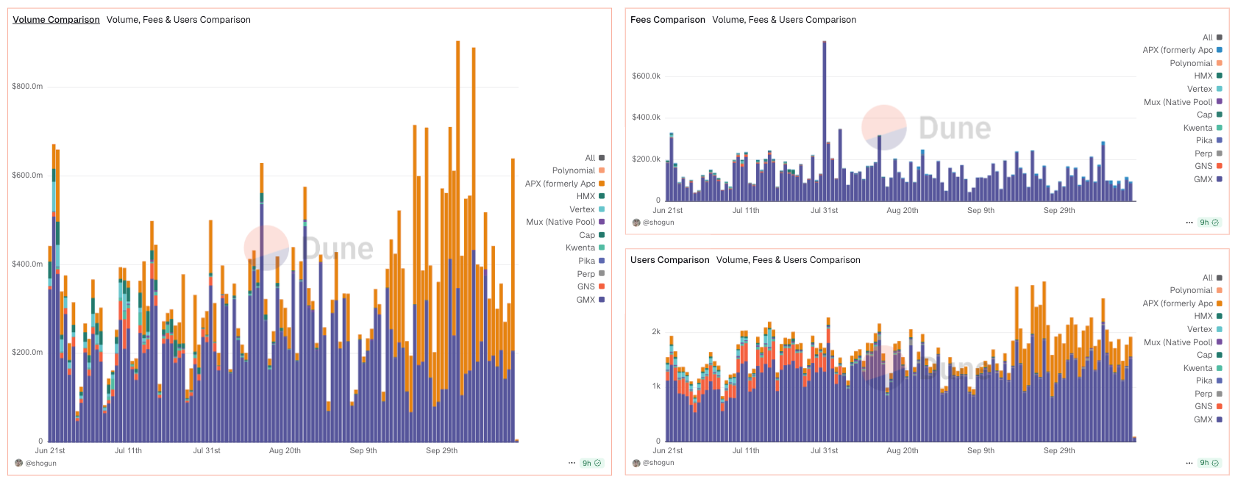Toggle Mux (Native Pool) in Fees chart legend
This screenshot has height=487, width=1235.
point(1178,102)
